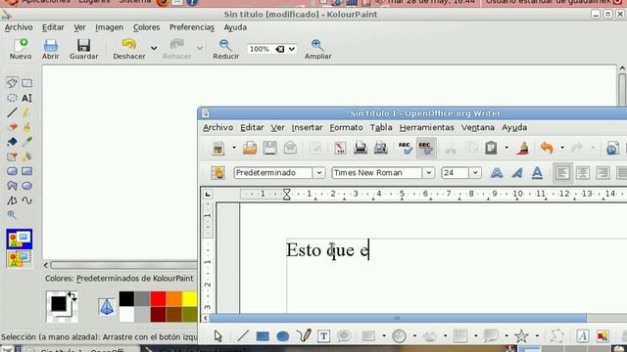This screenshot has width=627, height=352.
Task: Pick the Rectangle shape in Writer drawing bar
Action: tap(263, 336)
